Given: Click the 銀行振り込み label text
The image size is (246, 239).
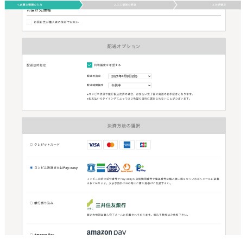Looking at the screenshot, I should (x=43, y=203).
